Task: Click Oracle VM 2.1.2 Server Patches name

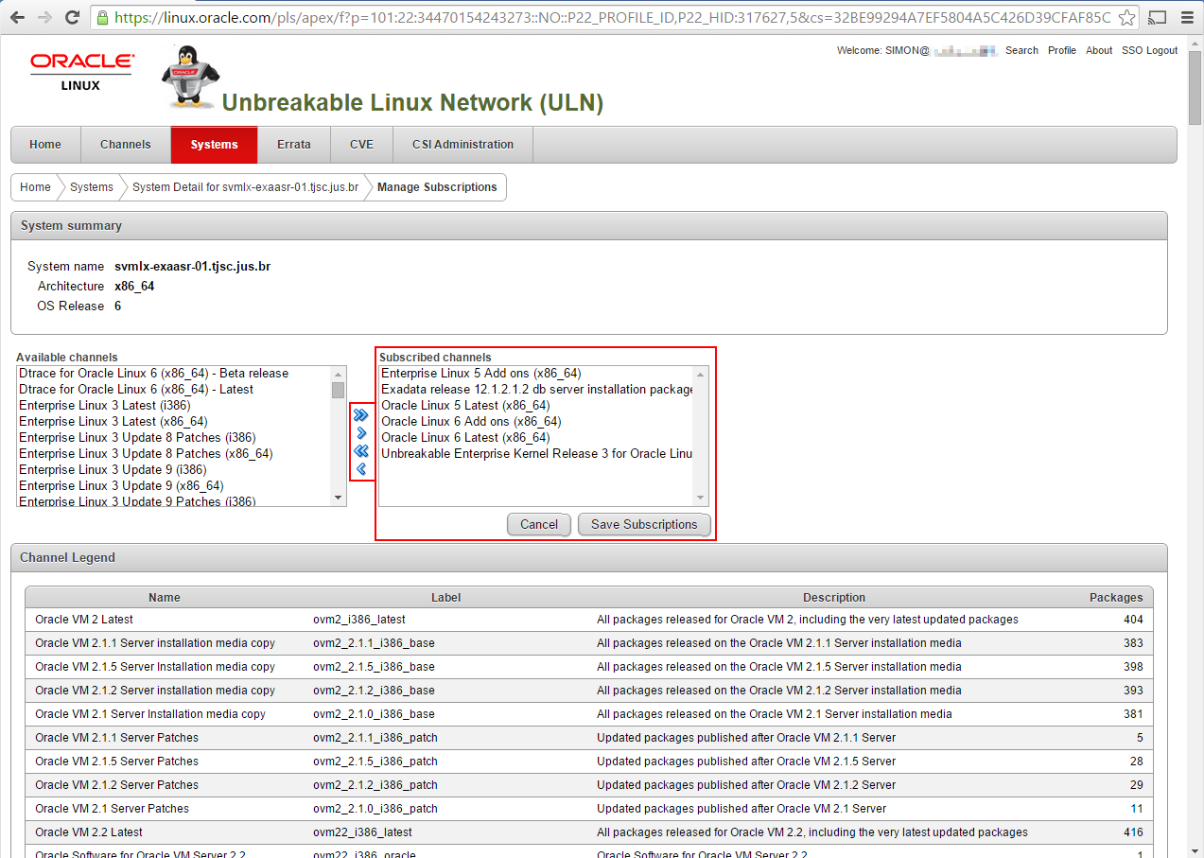Action: tap(117, 785)
